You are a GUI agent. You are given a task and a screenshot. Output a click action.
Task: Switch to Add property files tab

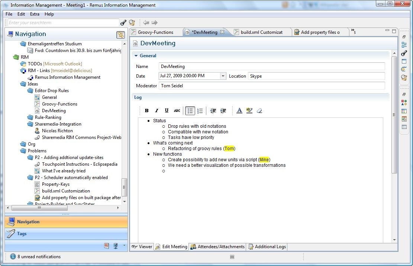point(320,32)
